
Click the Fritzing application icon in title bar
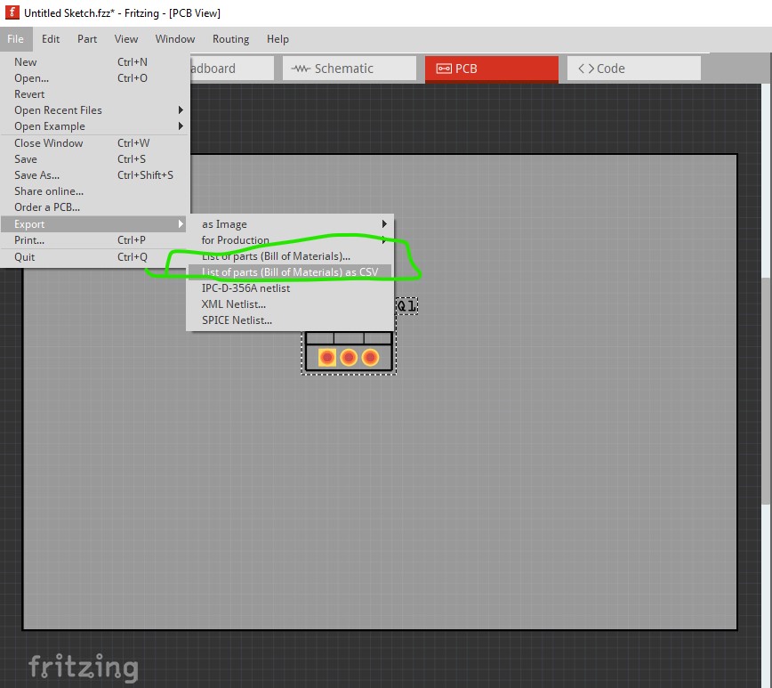pyautogui.click(x=12, y=12)
